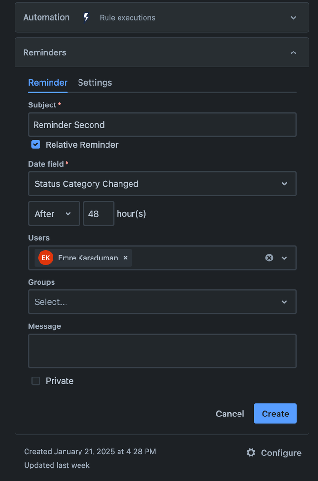Clear all selected users

point(269,258)
